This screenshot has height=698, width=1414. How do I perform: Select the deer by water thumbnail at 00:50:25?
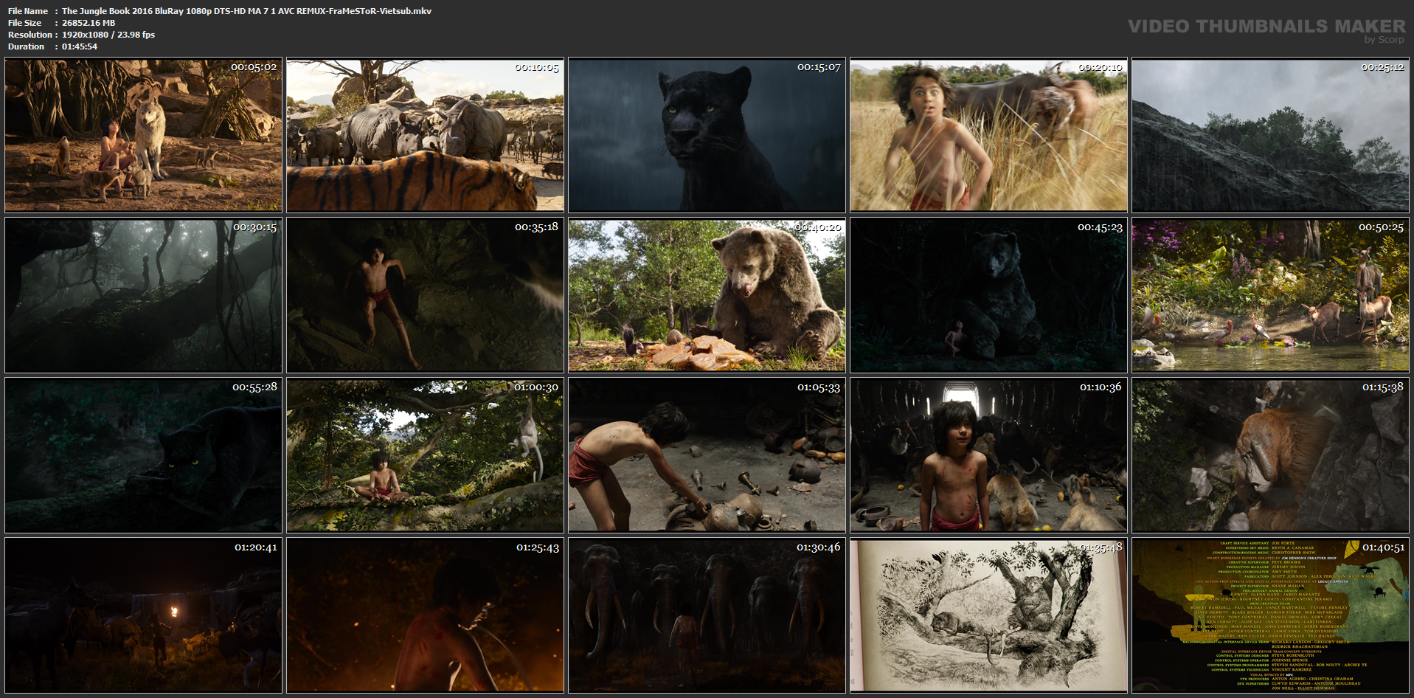pyautogui.click(x=1270, y=295)
